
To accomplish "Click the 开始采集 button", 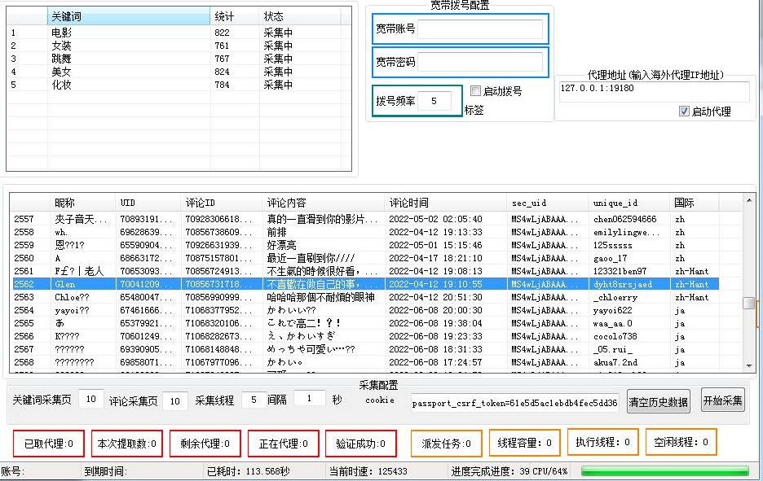I will 722,400.
